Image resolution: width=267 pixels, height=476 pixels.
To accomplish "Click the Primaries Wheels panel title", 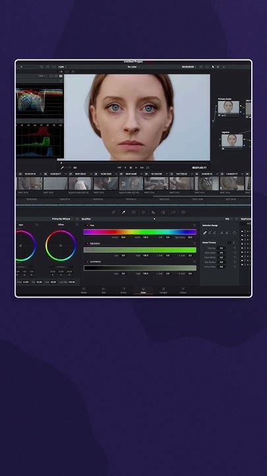I will 61,219.
